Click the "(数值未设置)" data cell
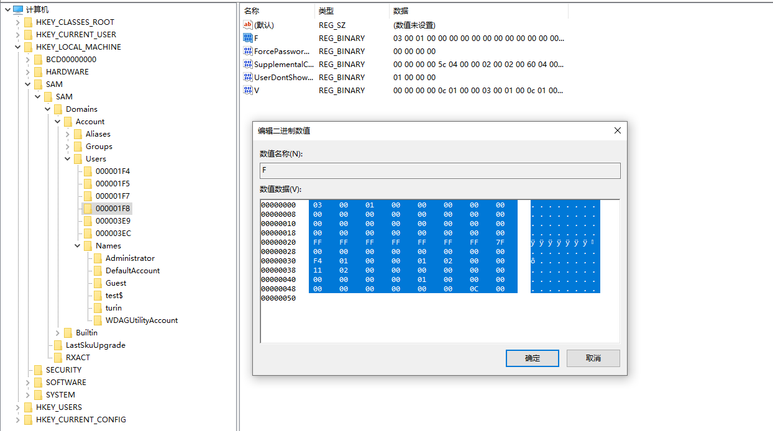The height and width of the screenshot is (431, 773). (x=414, y=25)
